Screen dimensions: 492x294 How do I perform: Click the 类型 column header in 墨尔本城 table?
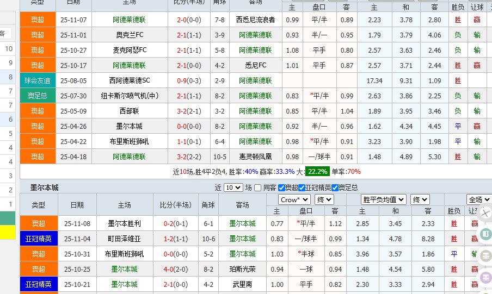point(39,205)
